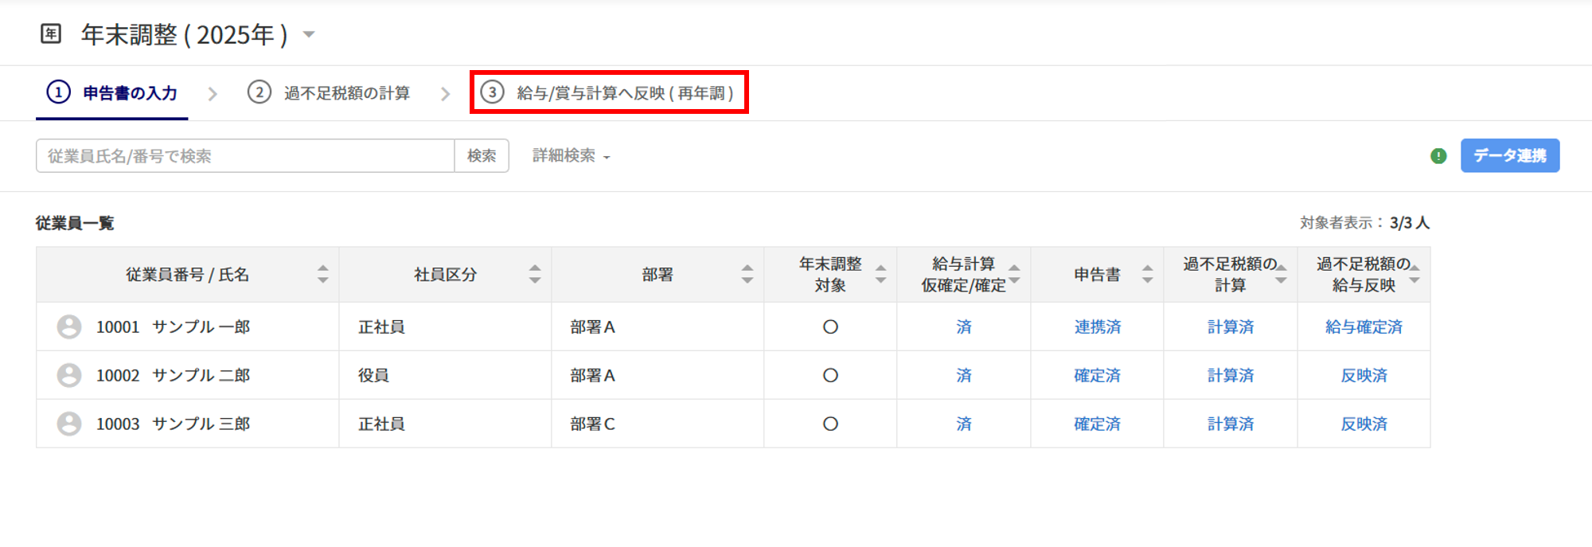Open 連携済 link for サンプル 一郎

(x=1097, y=327)
